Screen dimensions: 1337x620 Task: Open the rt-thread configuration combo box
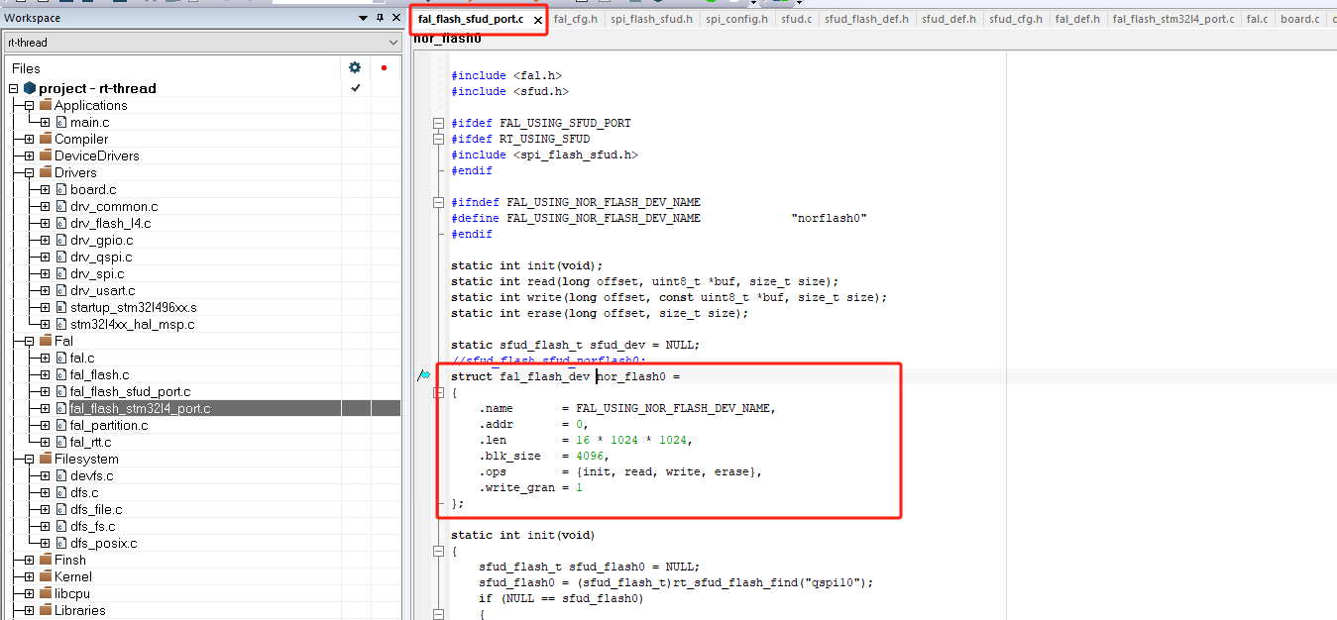click(x=202, y=43)
